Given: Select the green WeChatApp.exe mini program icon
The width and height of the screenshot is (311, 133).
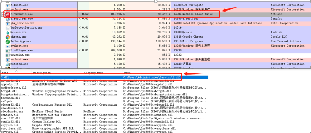Looking at the screenshot, I should (8, 42).
